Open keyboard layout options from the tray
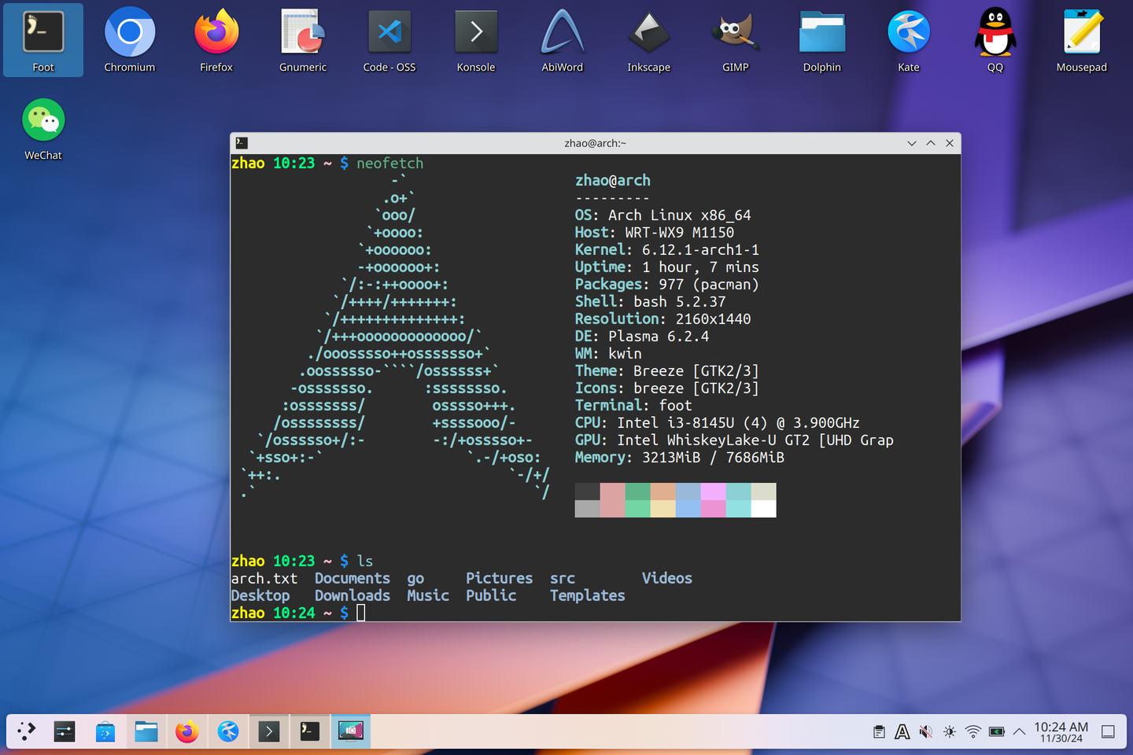Screen dimensions: 1133x755 pos(902,731)
